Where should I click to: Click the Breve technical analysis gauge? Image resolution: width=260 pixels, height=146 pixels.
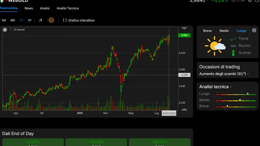(235, 106)
